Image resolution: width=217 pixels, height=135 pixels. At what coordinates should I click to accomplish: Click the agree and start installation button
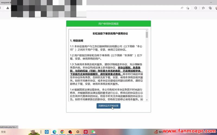pos(108,106)
